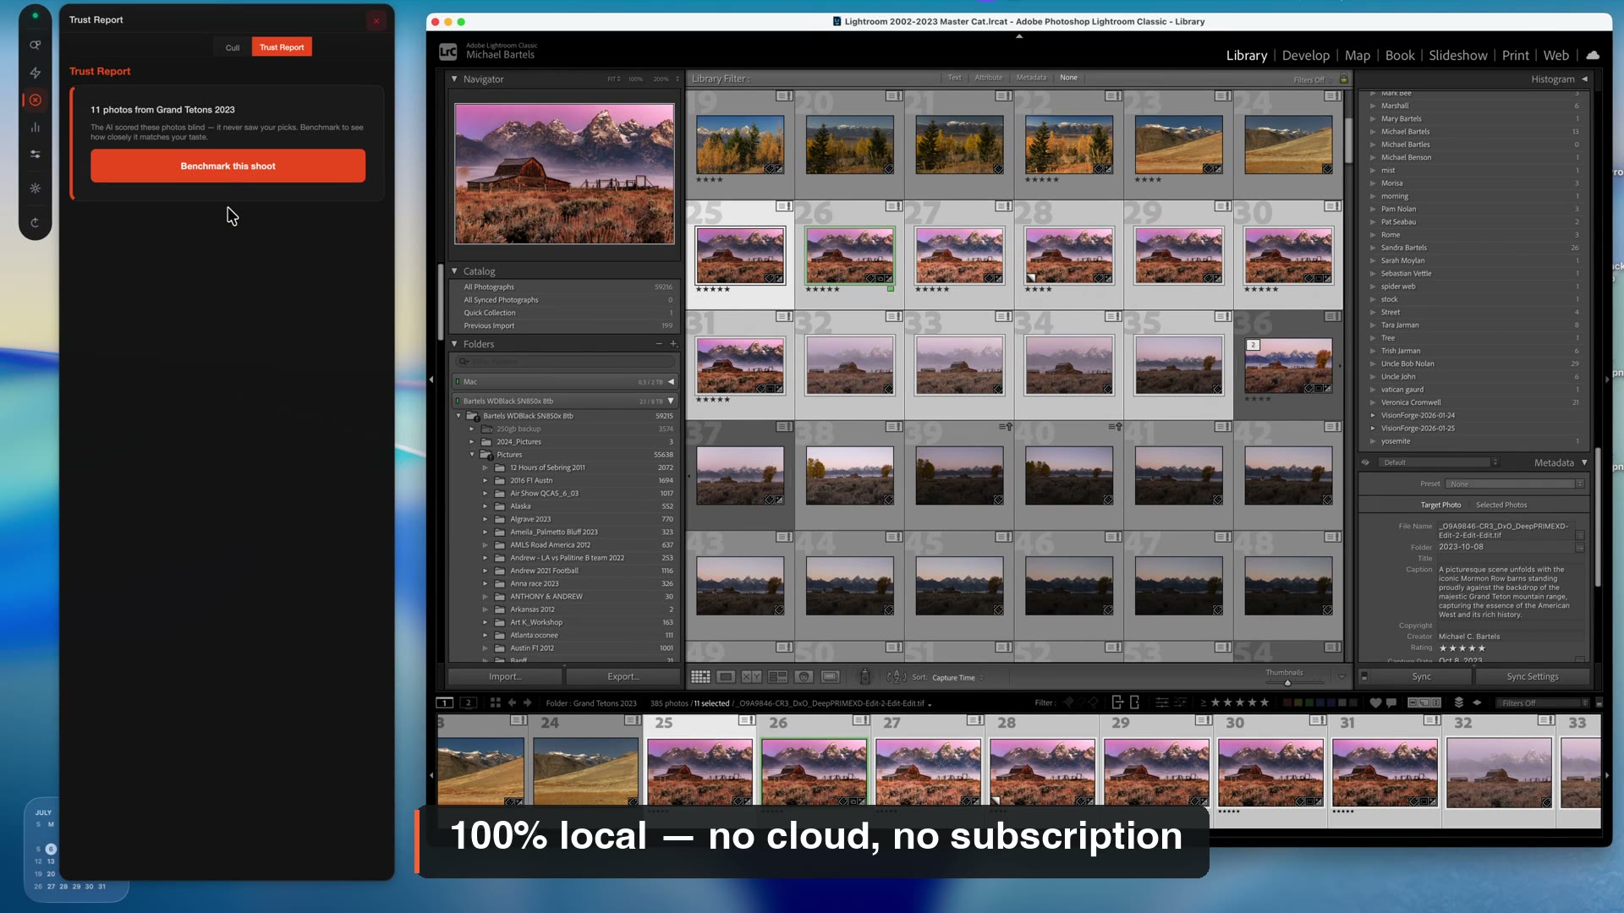Select the Attribute library filter
Screen dimensions: 1624x913
click(x=988, y=78)
